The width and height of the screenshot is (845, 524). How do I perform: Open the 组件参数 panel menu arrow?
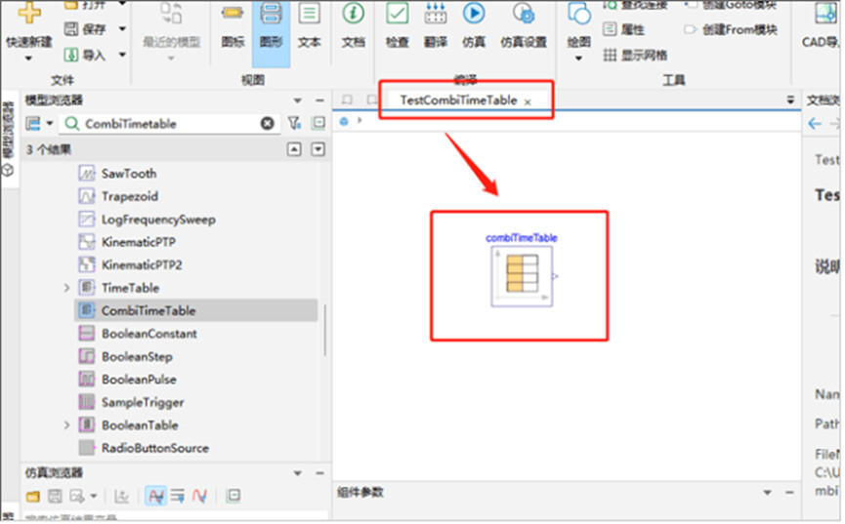[x=768, y=493]
